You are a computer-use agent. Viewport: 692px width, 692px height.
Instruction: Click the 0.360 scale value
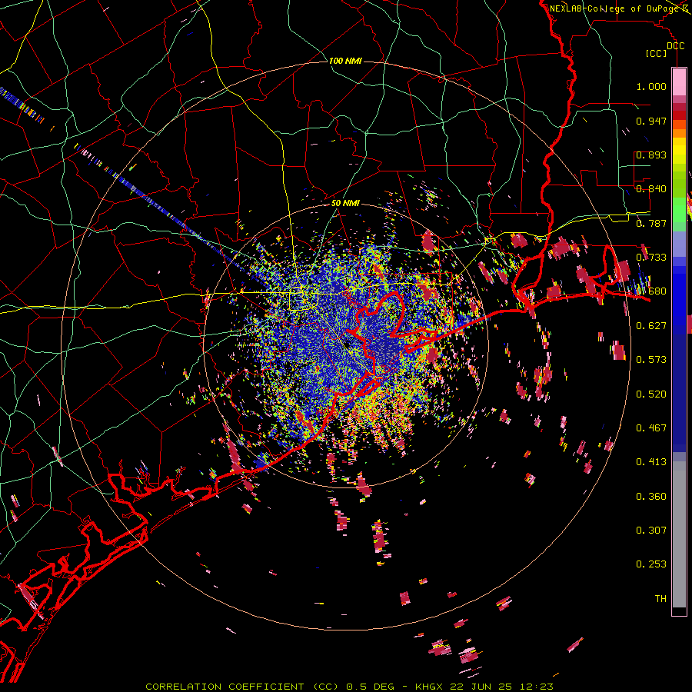tap(651, 497)
